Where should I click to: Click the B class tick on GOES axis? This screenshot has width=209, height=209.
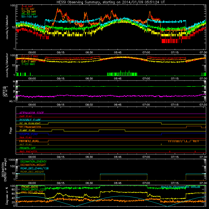click(14, 91)
